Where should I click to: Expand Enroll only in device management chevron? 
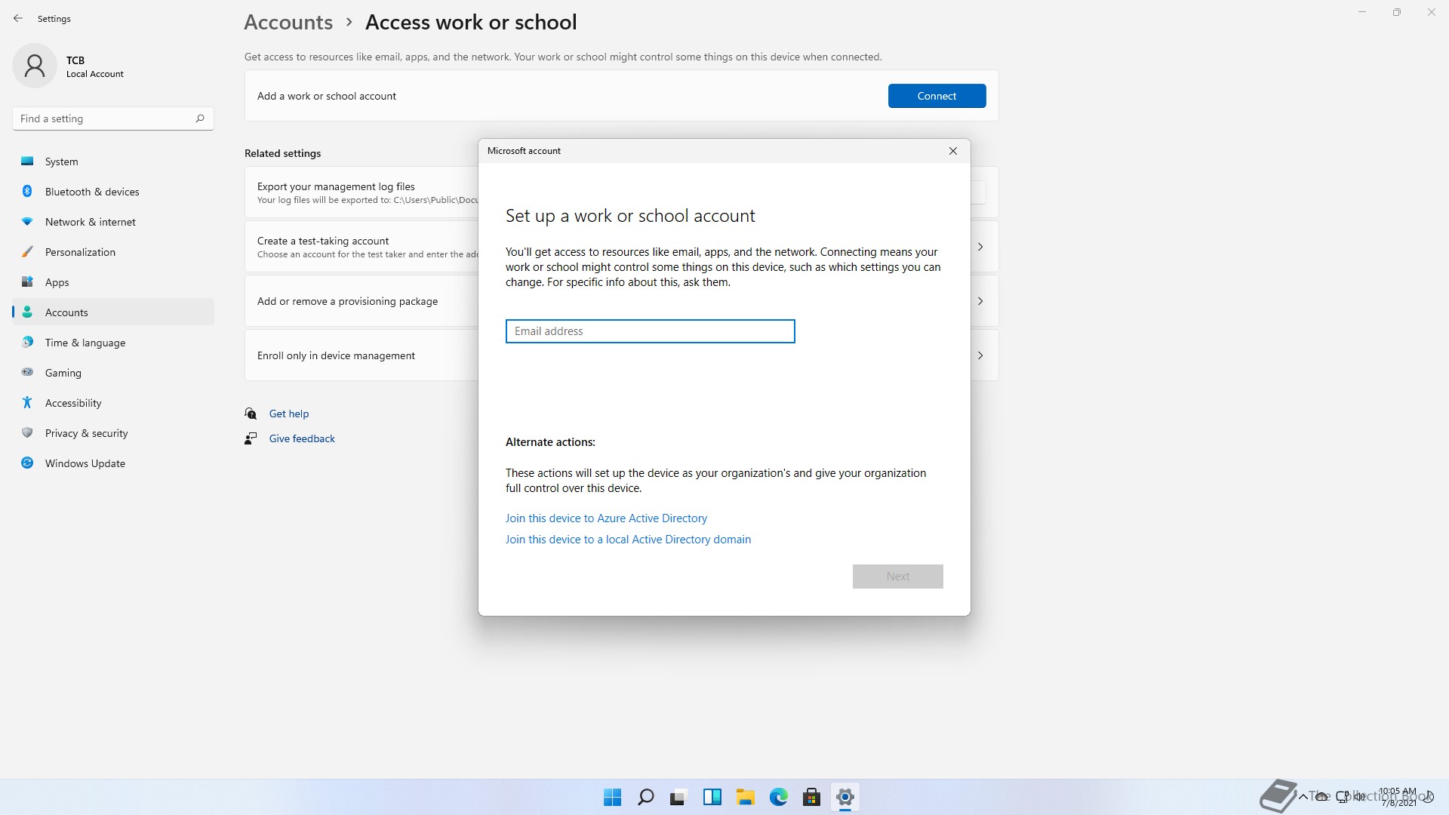click(980, 355)
